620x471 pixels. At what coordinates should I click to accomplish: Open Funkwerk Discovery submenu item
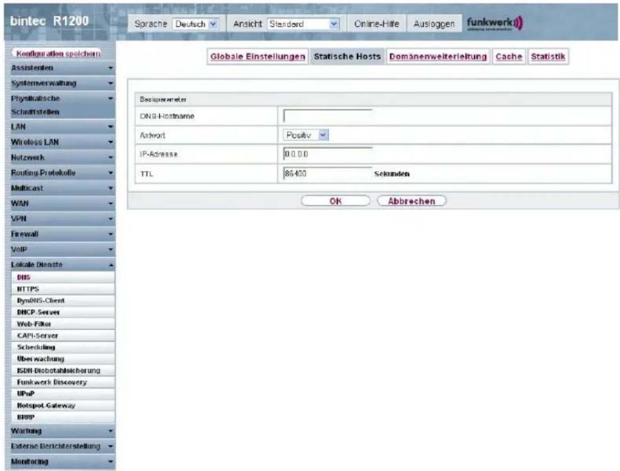[x=64, y=382]
